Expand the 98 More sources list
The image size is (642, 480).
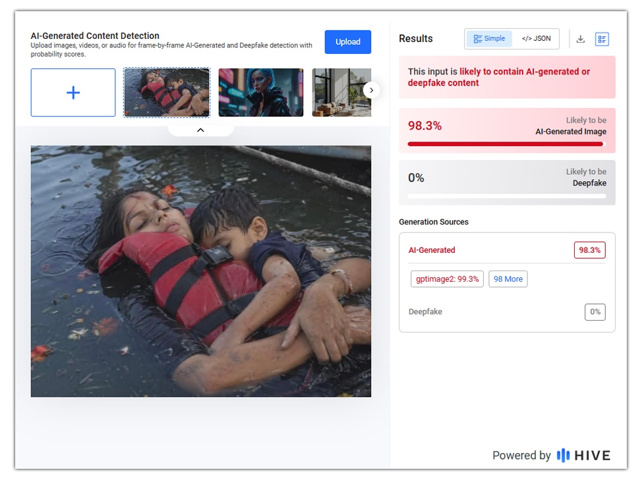pyautogui.click(x=508, y=279)
